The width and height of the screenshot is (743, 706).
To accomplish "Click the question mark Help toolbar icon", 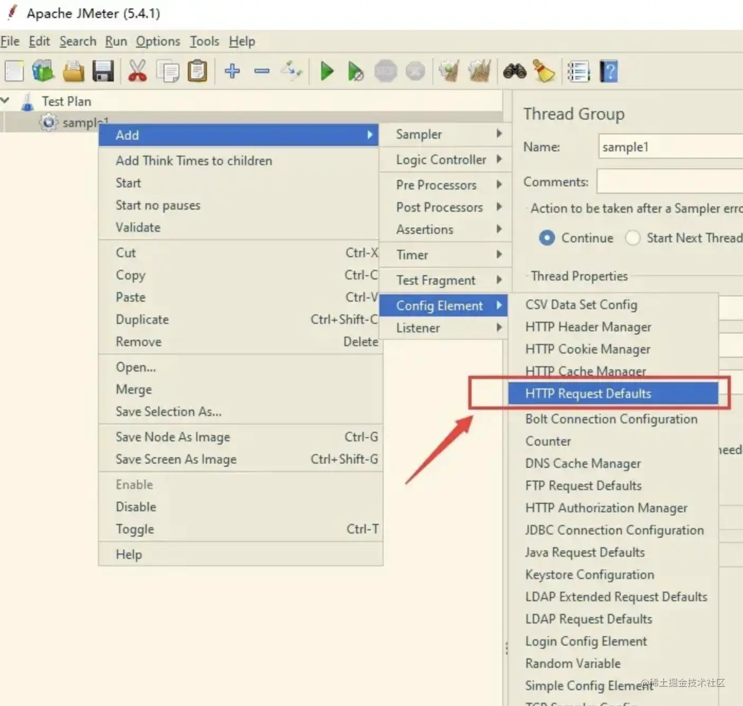I will pyautogui.click(x=609, y=71).
